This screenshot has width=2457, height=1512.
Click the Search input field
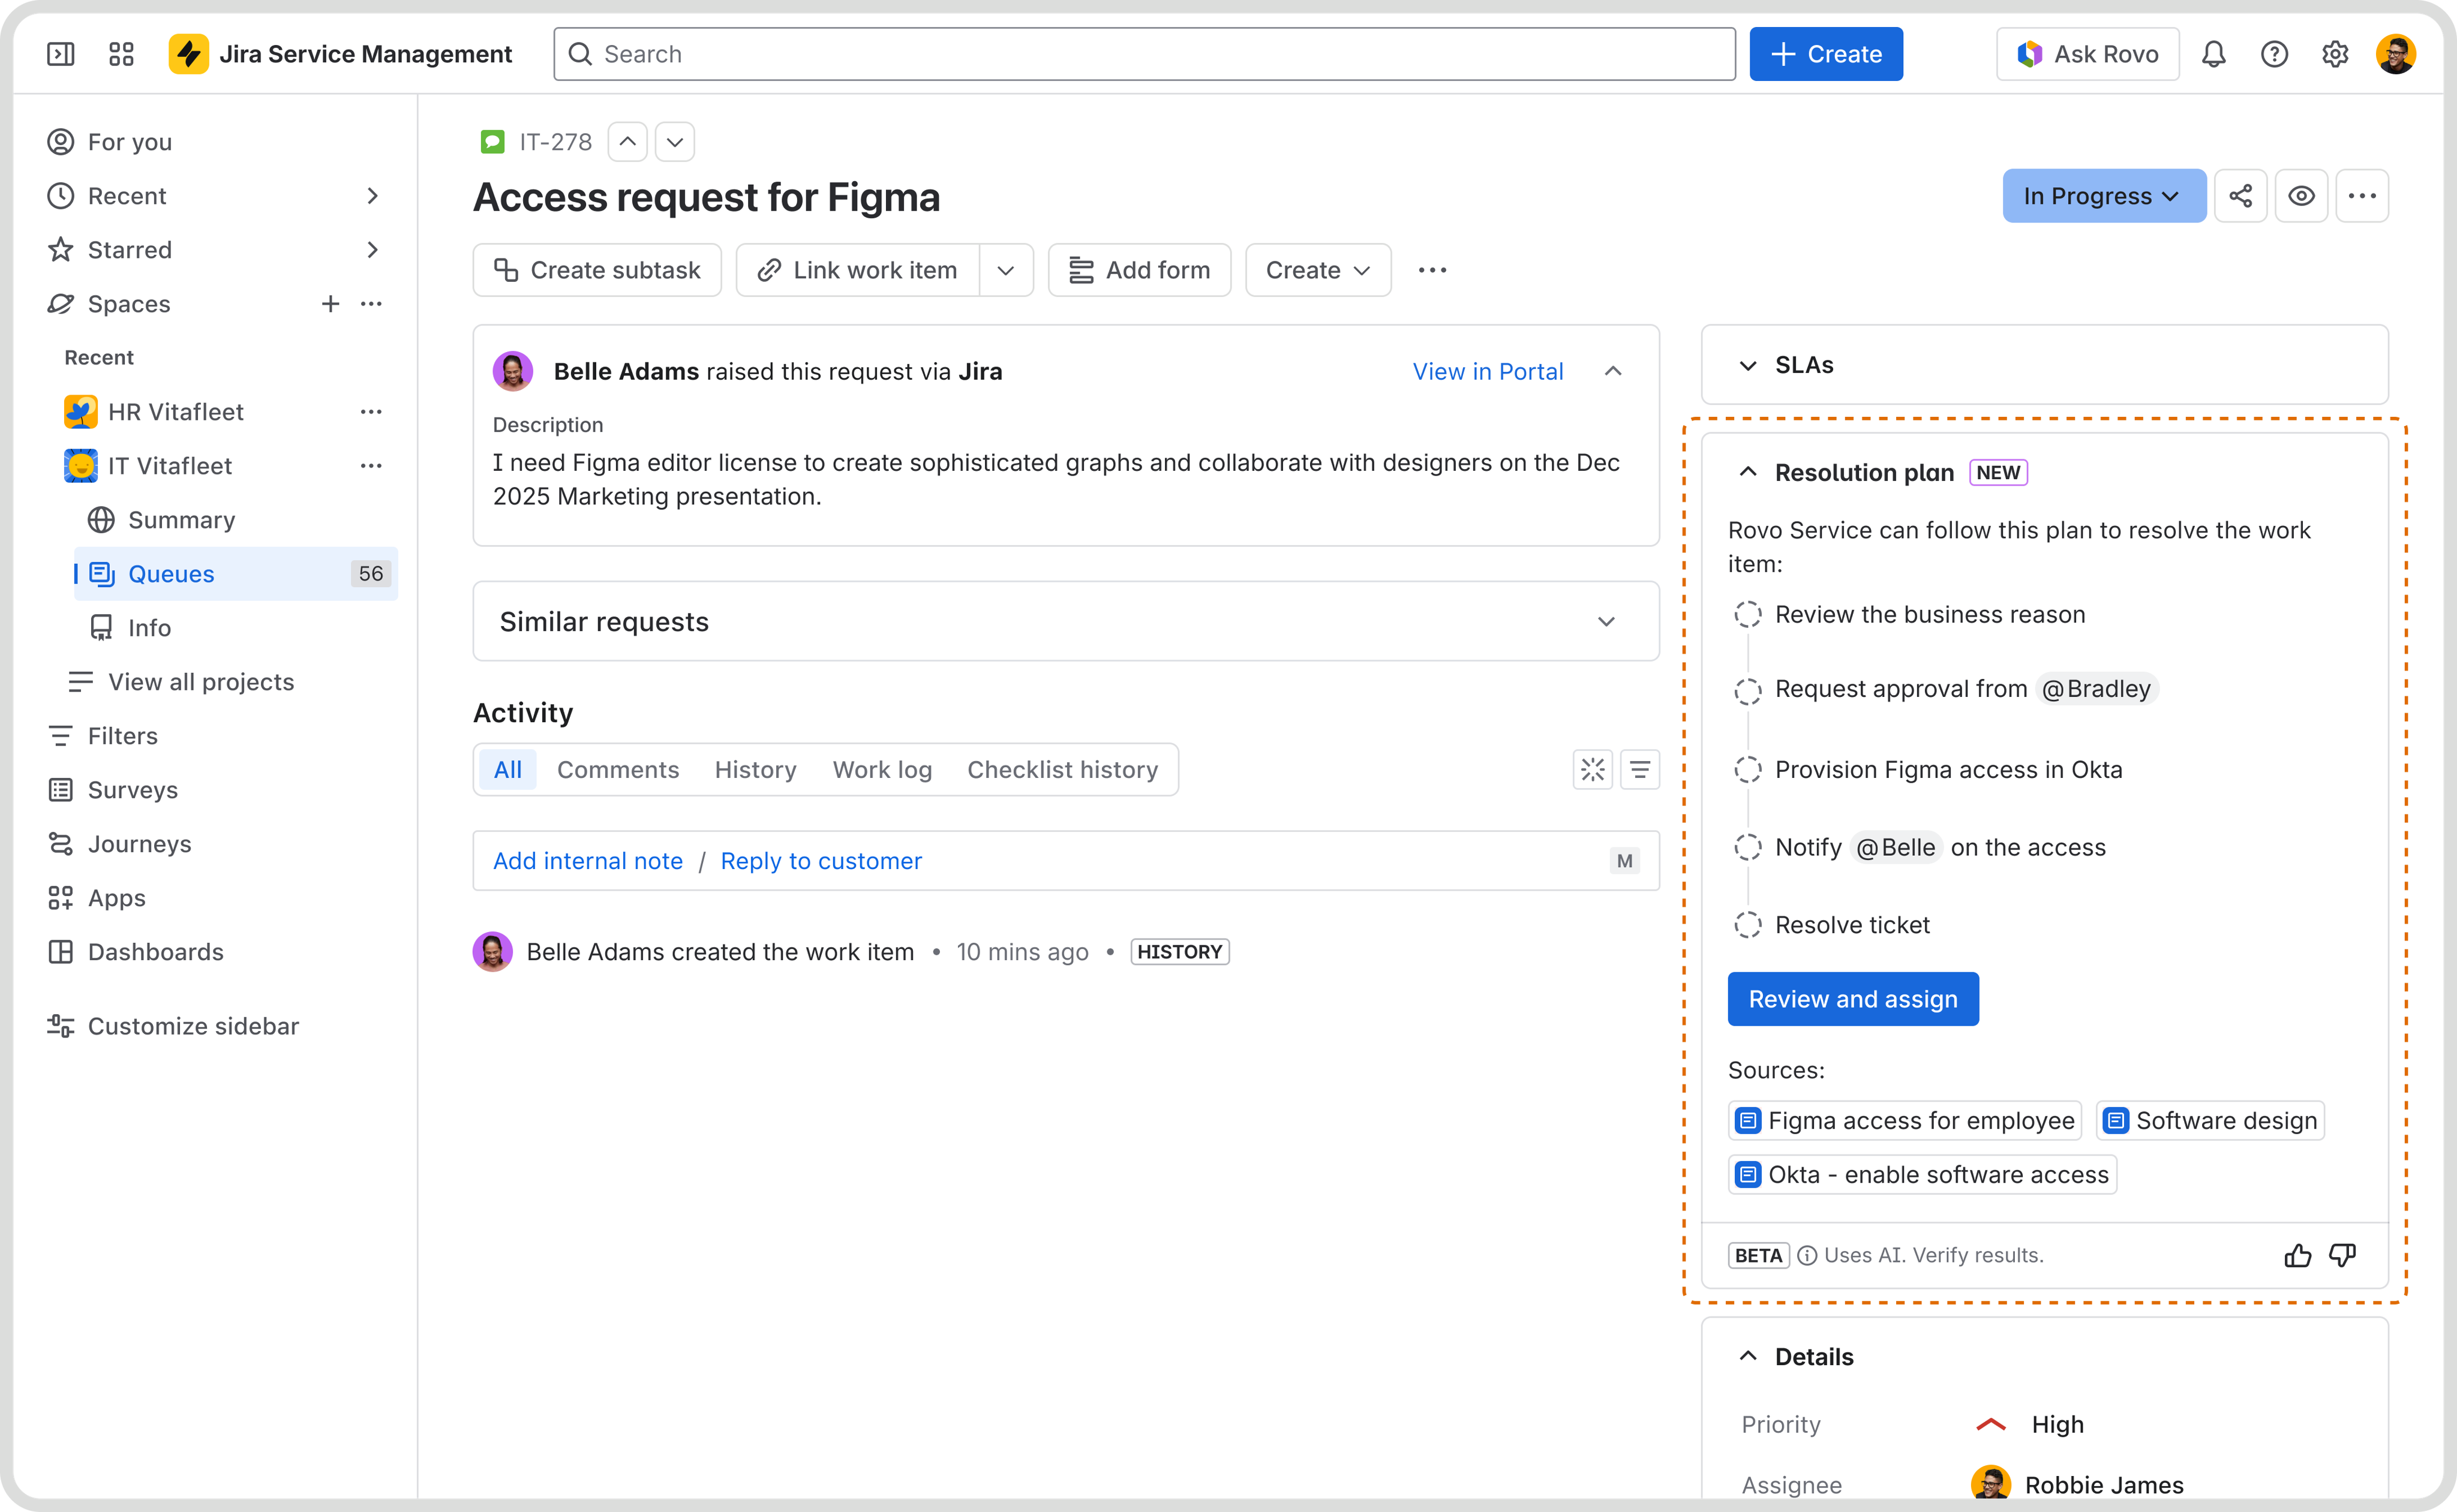[x=1144, y=54]
